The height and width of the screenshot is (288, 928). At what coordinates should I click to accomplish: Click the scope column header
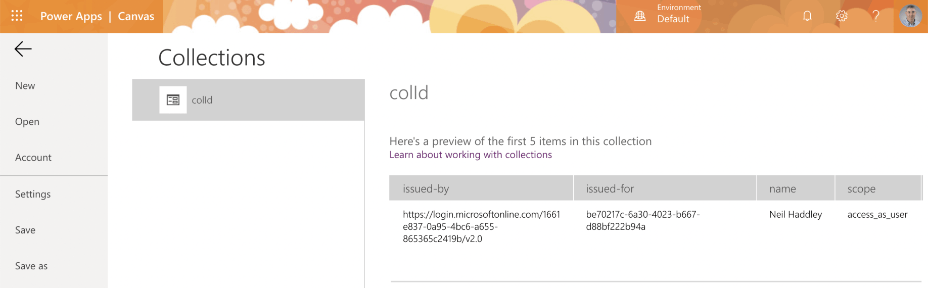point(877,188)
